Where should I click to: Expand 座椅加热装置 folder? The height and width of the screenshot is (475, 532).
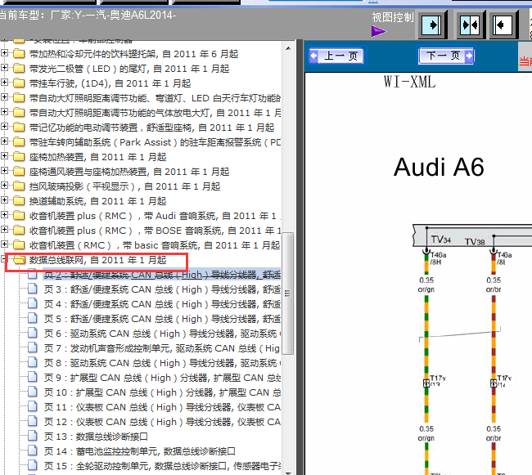pyautogui.click(x=4, y=156)
